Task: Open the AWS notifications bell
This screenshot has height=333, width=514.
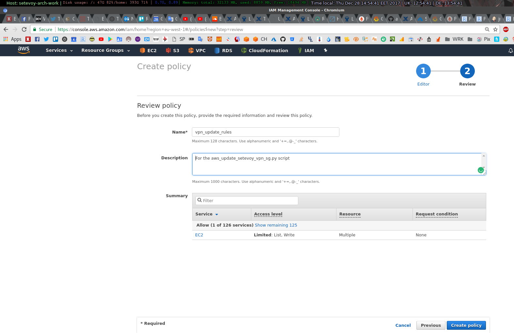Action: (510, 51)
